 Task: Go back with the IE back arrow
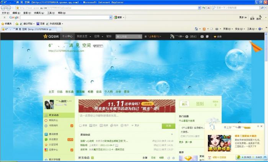3,8
